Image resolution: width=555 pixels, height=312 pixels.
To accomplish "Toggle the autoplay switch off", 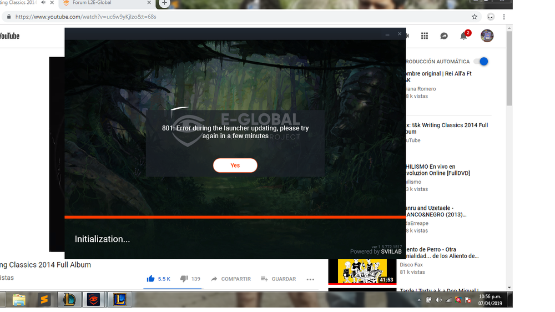I will click(x=481, y=62).
